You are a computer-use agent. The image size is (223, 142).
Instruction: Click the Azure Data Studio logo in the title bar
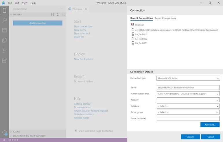click(3, 3)
